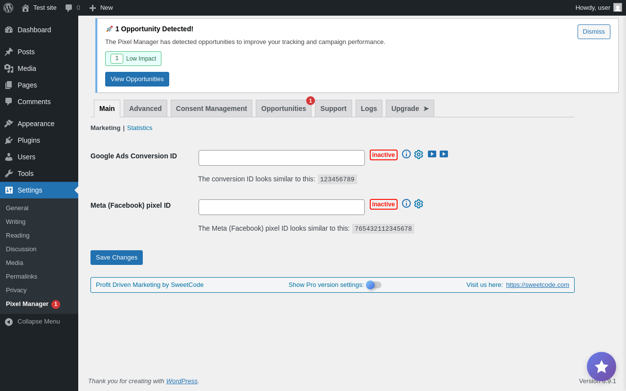The image size is (626, 391).
Task: Open comments bubble in admin bar
Action: tap(72, 8)
